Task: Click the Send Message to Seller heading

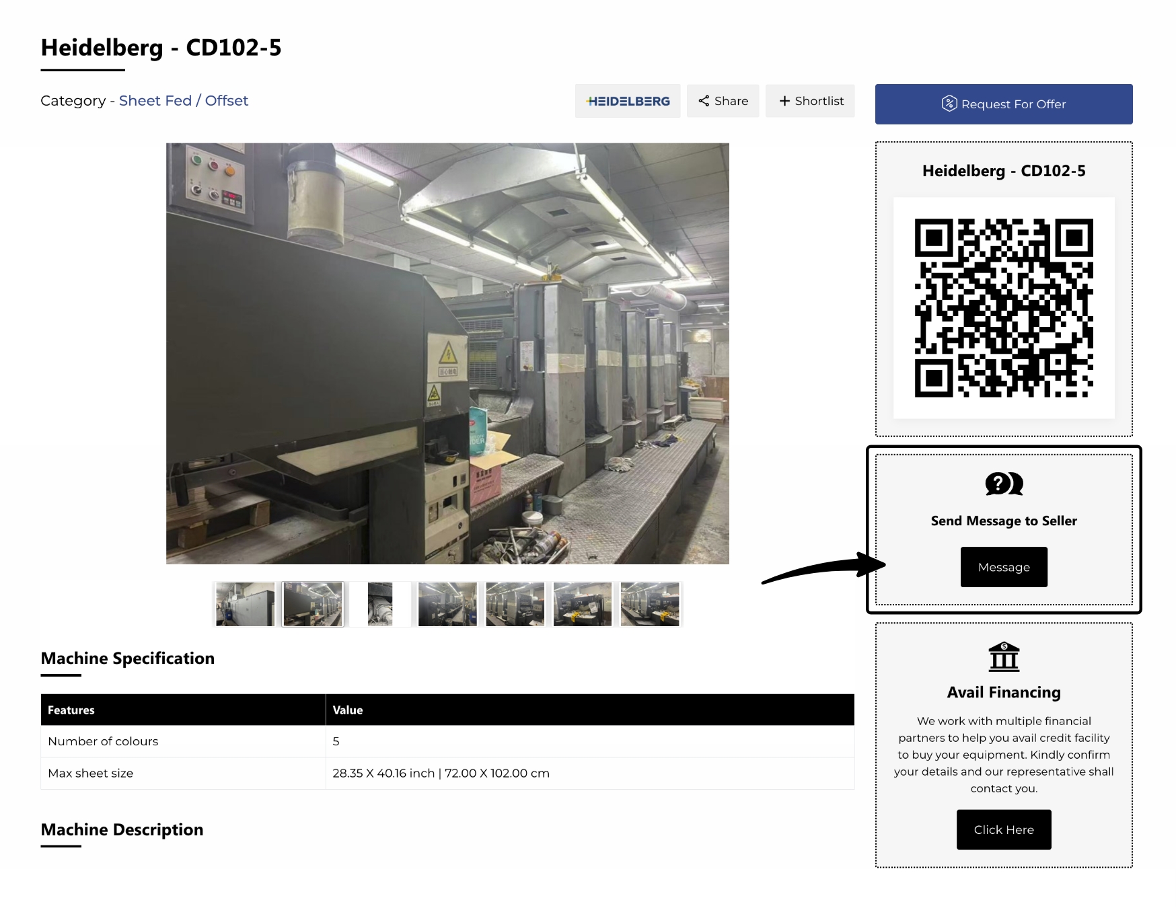Action: click(x=1004, y=521)
